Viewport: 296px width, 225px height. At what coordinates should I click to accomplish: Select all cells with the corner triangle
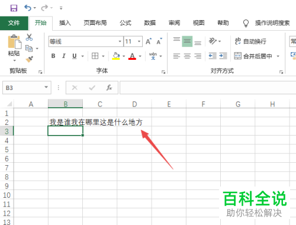point(9,104)
